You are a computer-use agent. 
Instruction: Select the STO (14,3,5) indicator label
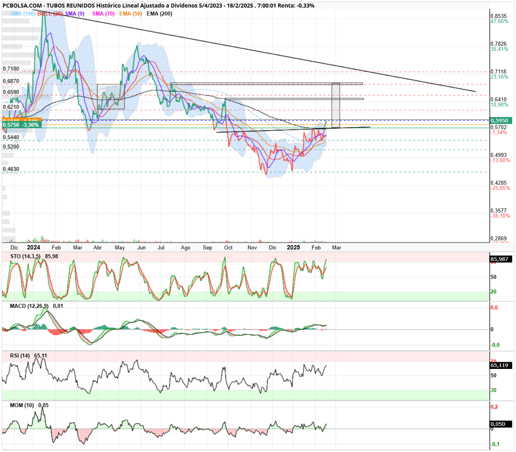(x=25, y=256)
